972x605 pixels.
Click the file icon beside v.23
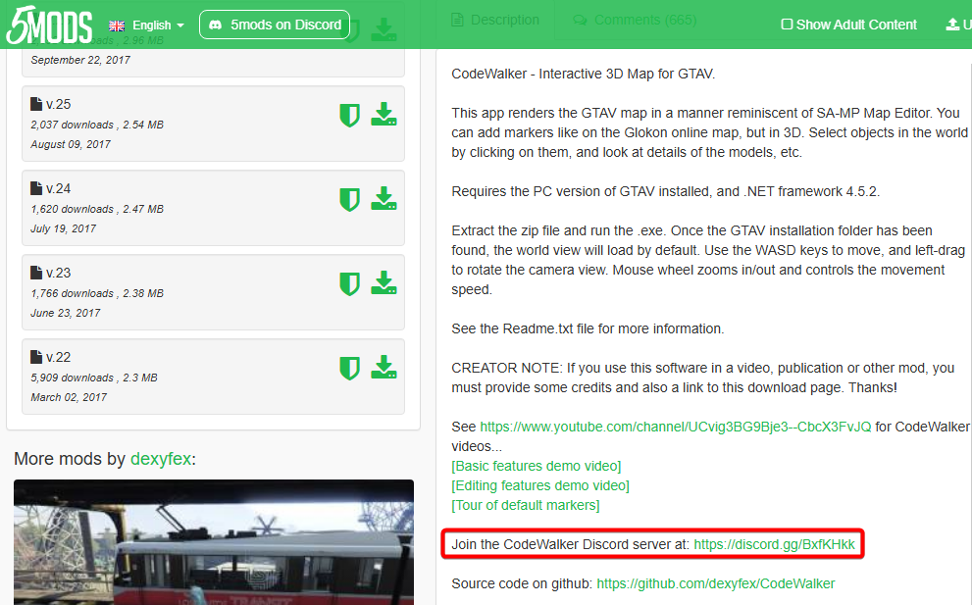click(36, 273)
